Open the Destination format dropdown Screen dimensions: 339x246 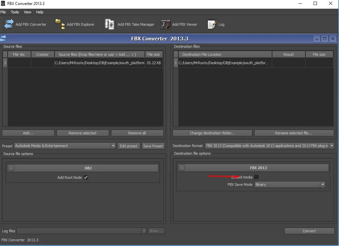click(270, 146)
